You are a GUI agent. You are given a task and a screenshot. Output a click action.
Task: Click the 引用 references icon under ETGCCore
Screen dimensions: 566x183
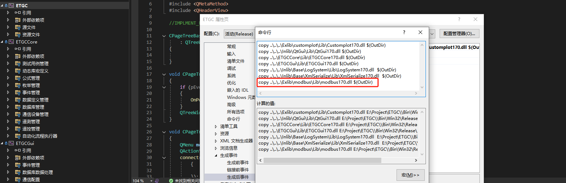(18, 49)
